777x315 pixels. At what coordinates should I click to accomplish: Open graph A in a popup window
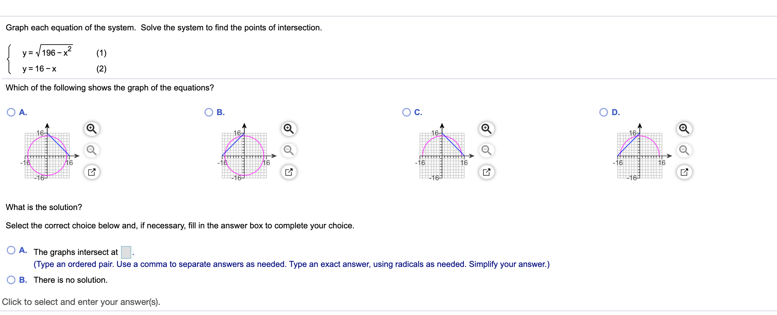click(92, 172)
